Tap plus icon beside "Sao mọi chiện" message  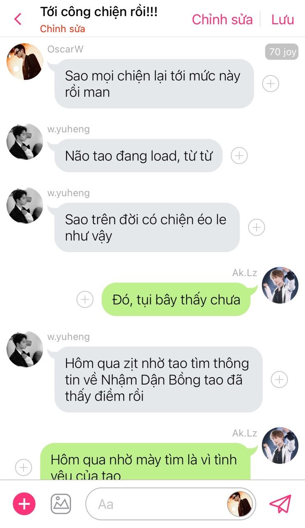[270, 84]
